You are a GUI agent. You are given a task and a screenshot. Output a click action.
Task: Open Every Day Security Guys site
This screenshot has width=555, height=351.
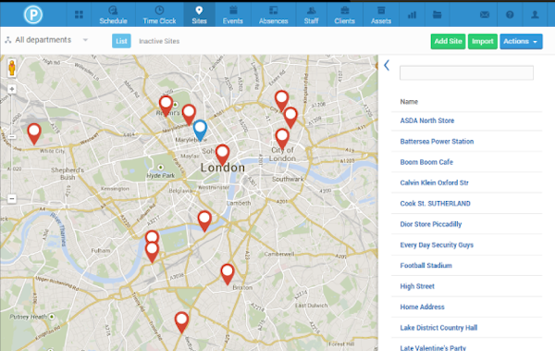click(x=437, y=245)
